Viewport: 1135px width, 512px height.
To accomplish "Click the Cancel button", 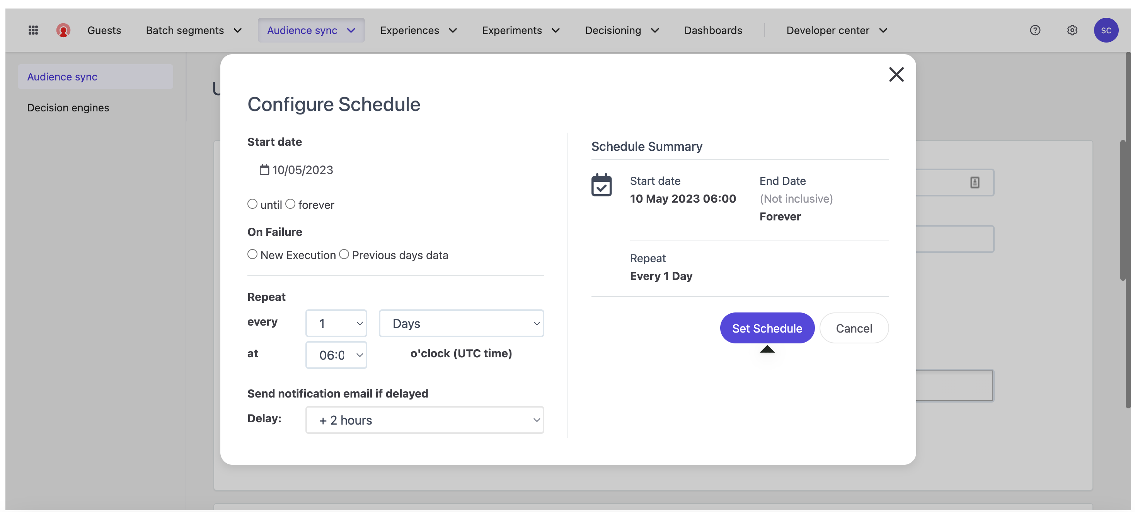I will [x=854, y=328].
